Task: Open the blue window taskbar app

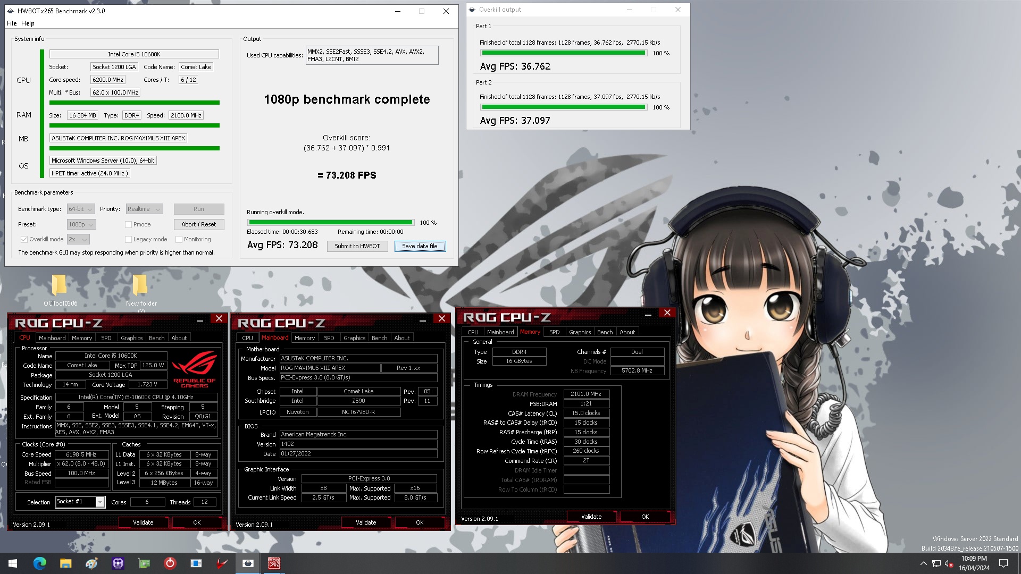Action: [x=196, y=563]
